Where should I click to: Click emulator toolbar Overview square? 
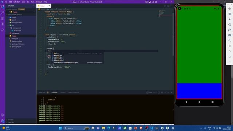[230, 57]
